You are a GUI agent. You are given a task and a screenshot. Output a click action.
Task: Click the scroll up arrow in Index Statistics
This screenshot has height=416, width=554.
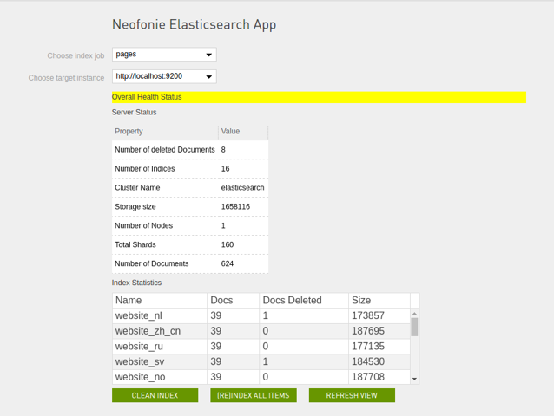click(414, 314)
